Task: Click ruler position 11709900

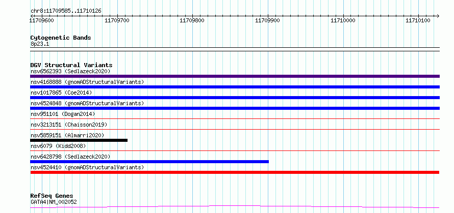Action: 267,20
